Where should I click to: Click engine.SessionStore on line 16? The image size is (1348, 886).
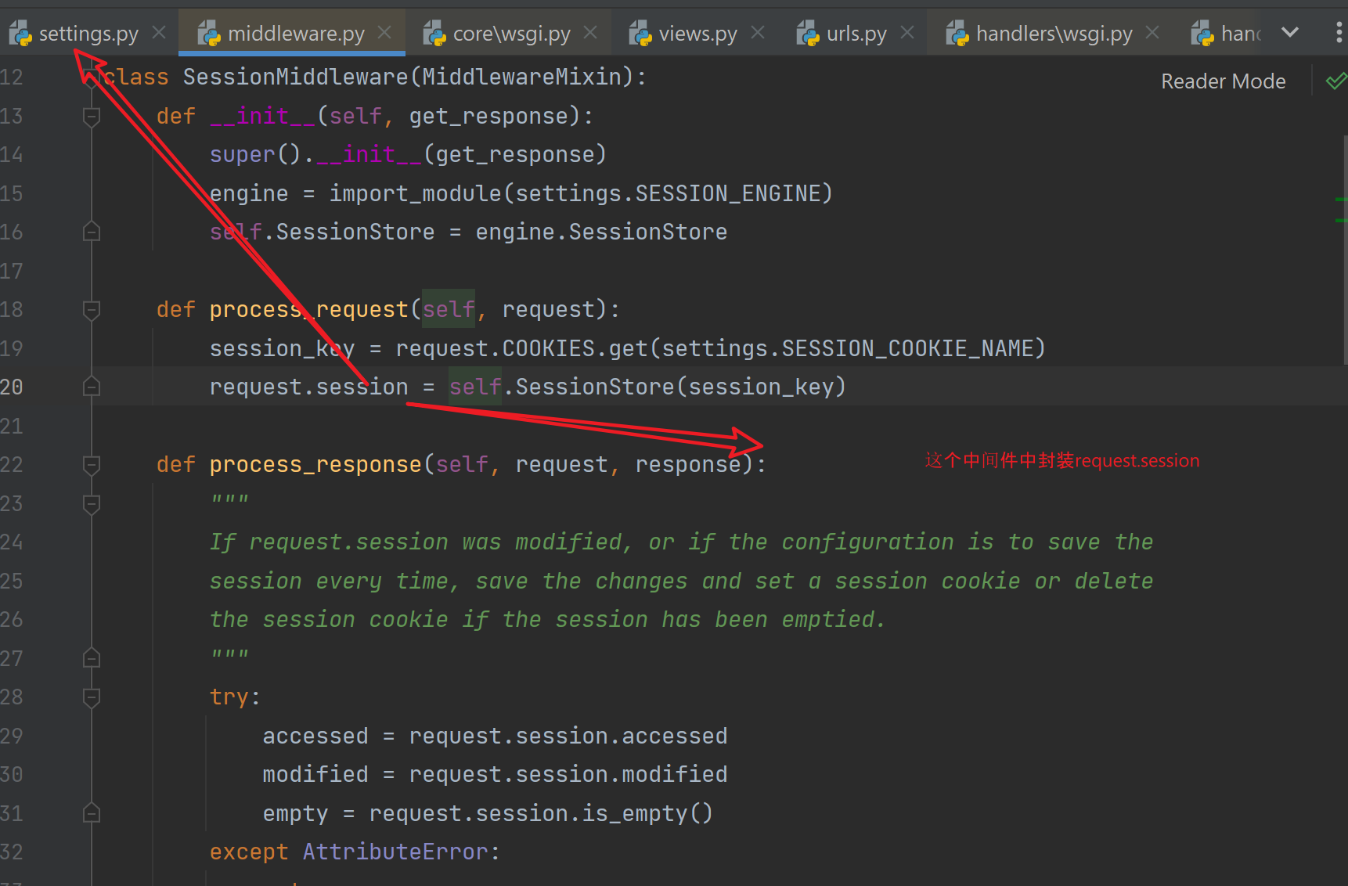pos(601,232)
